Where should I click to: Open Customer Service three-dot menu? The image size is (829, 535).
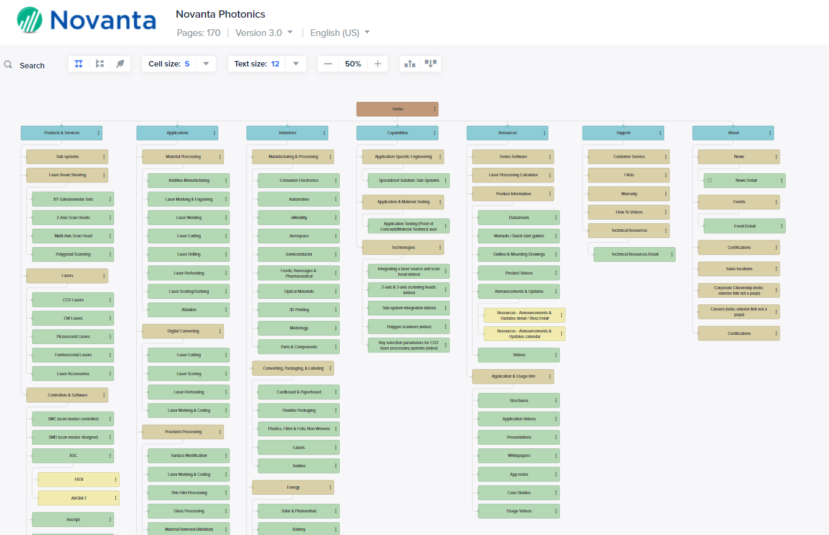point(666,157)
